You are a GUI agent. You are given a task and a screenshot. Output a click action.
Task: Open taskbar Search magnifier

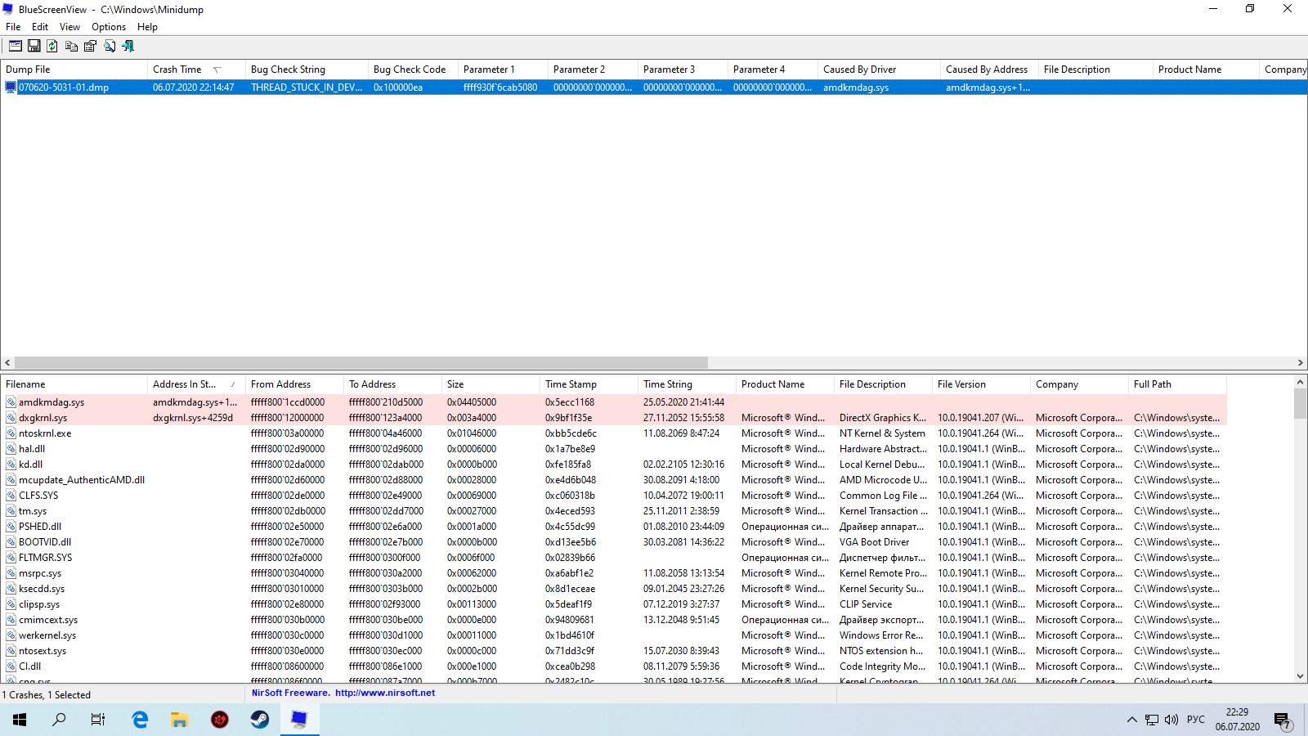pos(59,720)
